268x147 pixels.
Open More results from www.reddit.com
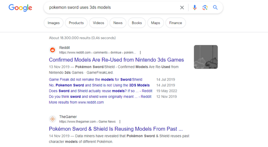(76, 102)
